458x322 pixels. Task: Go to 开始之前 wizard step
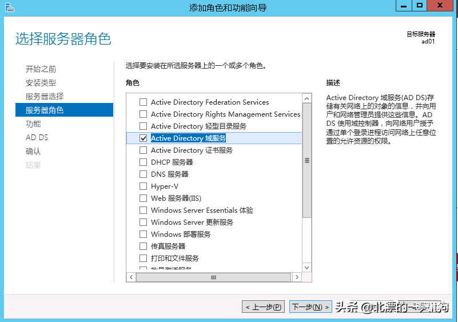tap(41, 69)
